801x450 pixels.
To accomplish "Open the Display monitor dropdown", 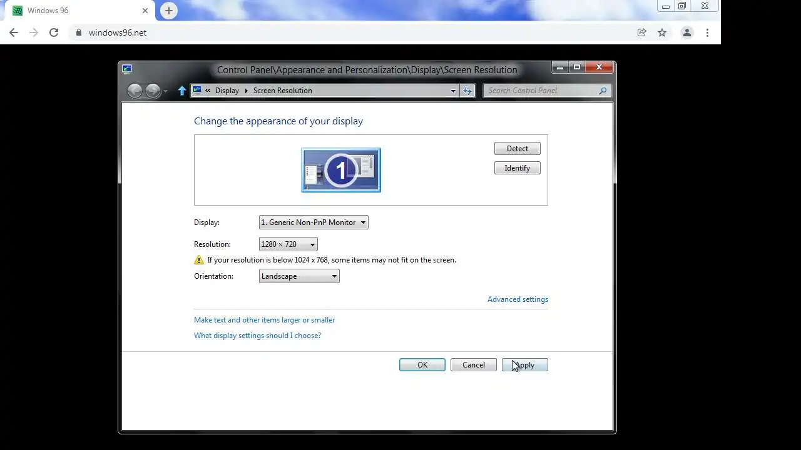I will 314,222.
